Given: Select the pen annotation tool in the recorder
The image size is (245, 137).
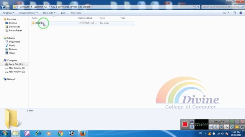Looking at the screenshot, I should 232,127.
